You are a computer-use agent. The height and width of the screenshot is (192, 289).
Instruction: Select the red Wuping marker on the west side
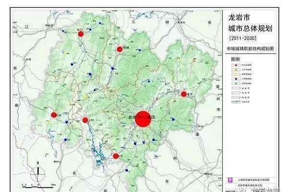pos(54,115)
